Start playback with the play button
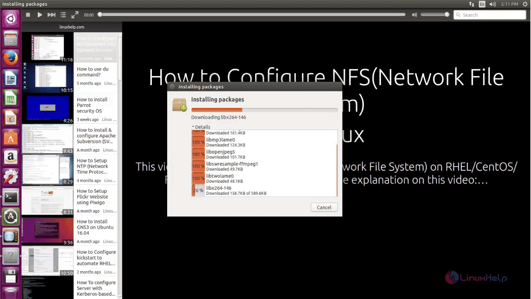This screenshot has height=299, width=531. click(40, 15)
